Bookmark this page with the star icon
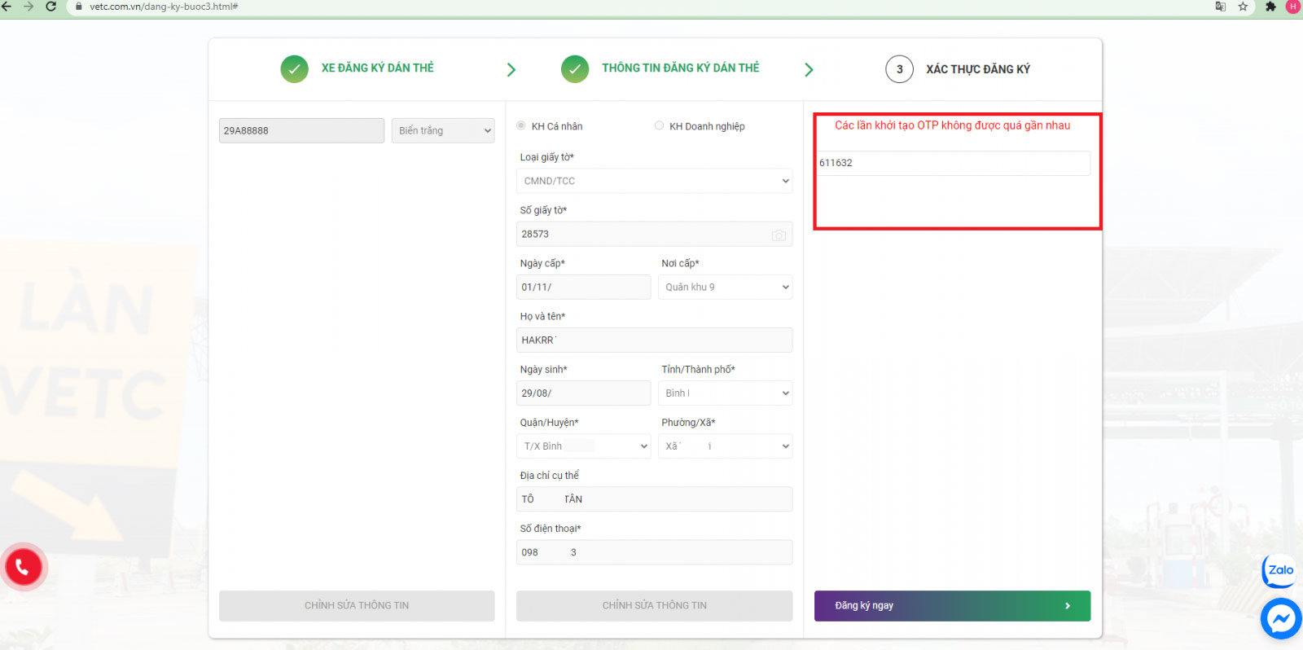 1243,7
